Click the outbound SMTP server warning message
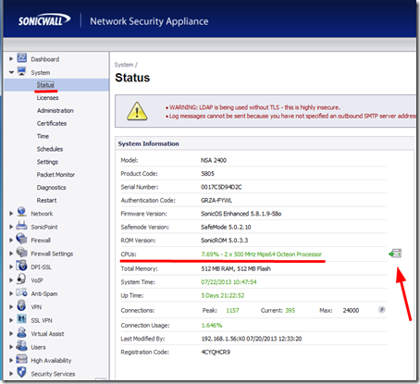Viewport: 420px width, 384px height. pyautogui.click(x=292, y=116)
